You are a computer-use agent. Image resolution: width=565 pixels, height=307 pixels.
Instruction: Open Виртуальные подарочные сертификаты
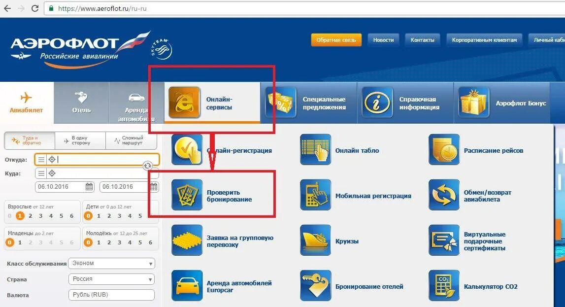pyautogui.click(x=443, y=240)
